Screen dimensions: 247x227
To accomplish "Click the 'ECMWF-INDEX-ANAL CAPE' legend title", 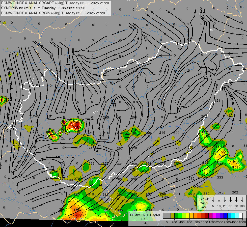I will 145,217.
